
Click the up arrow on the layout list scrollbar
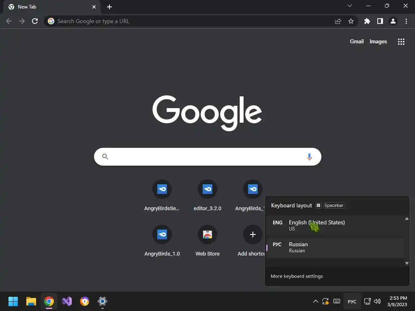[407, 219]
